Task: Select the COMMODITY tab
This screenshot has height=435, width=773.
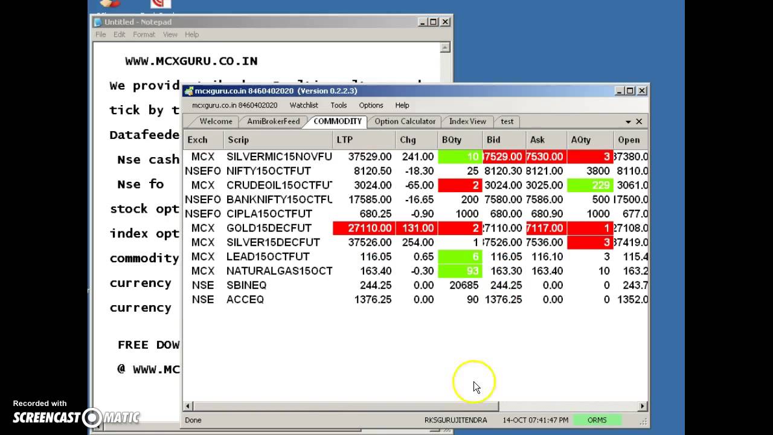Action: 337,121
